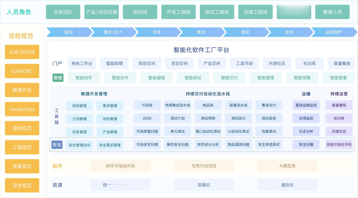The width and height of the screenshot is (358, 198).
Task: Open the AI模型库 component box
Action: tap(288, 166)
